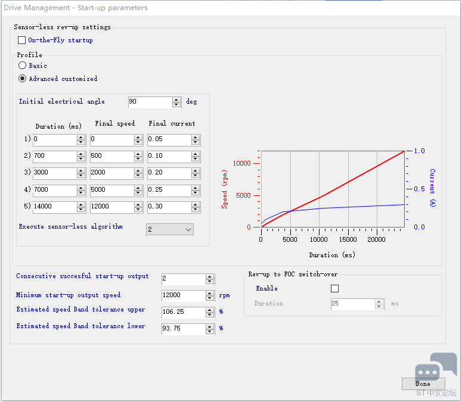
Task: Increase the Minimum start-up output speed spinner
Action: [x=210, y=293]
